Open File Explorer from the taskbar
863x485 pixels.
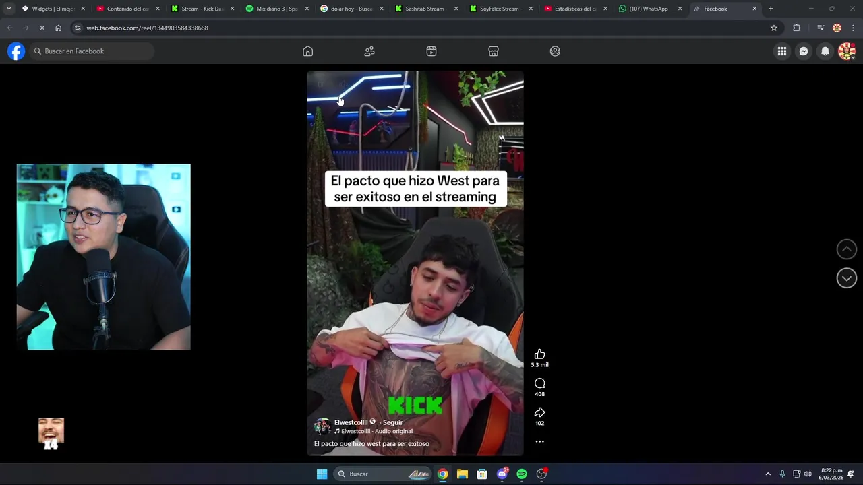[463, 474]
